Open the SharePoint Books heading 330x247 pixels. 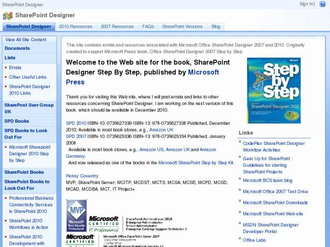coord(24,172)
